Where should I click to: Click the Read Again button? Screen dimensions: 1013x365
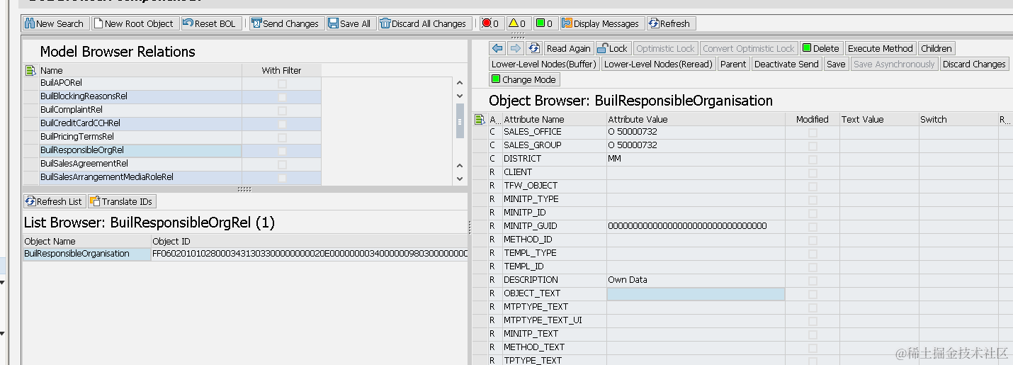tap(568, 48)
